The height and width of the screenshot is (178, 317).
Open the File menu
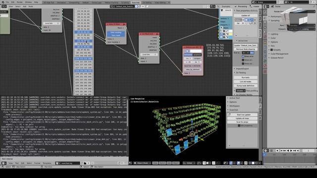click(7, 2)
